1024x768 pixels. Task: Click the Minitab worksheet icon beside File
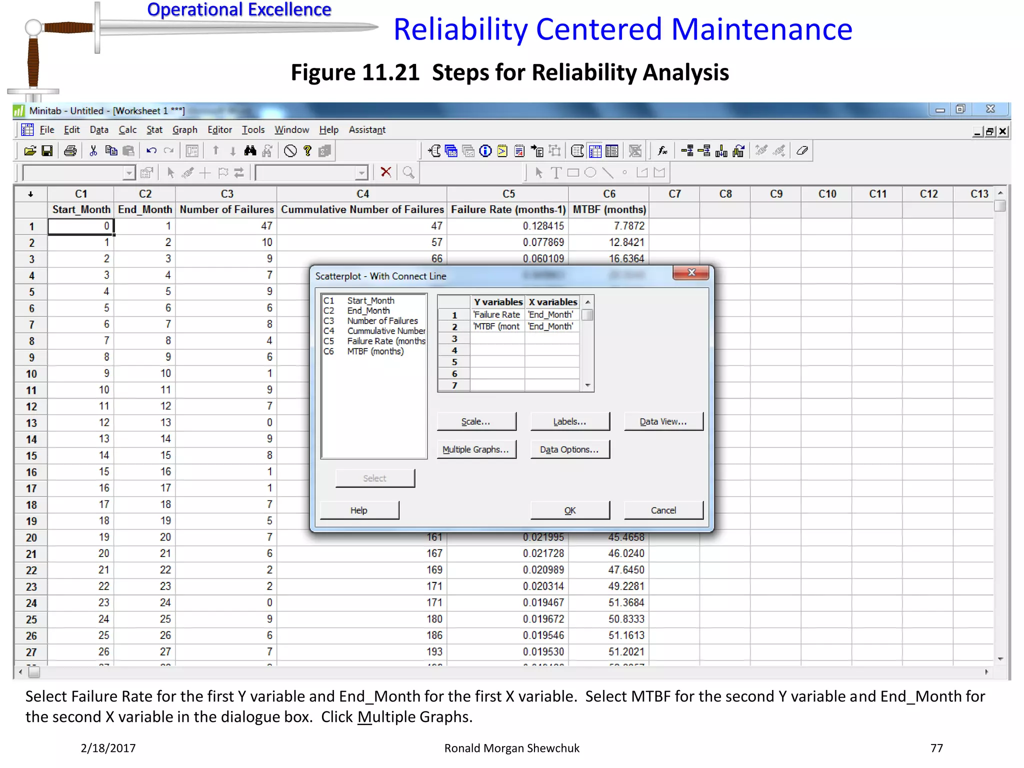[27, 130]
